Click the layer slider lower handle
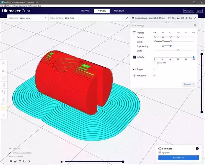 (202, 112)
